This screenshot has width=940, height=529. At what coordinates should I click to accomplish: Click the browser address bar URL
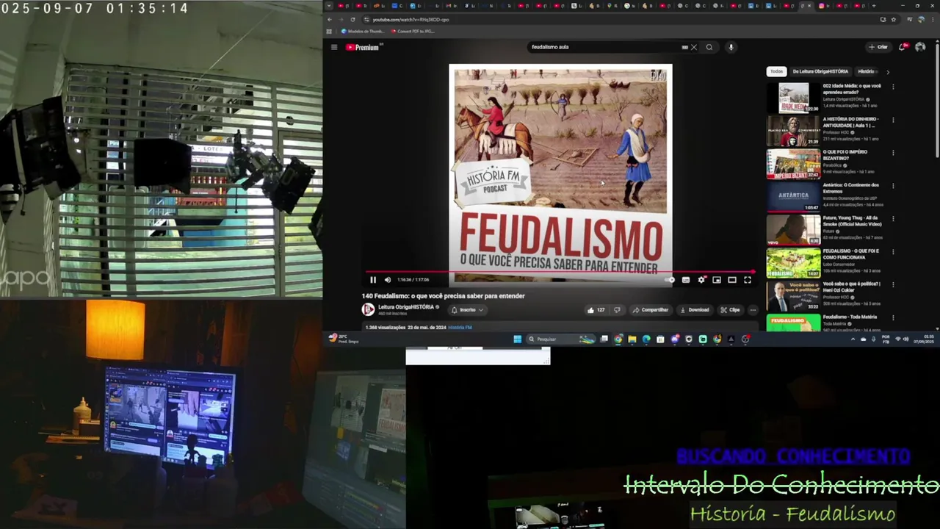pyautogui.click(x=411, y=20)
